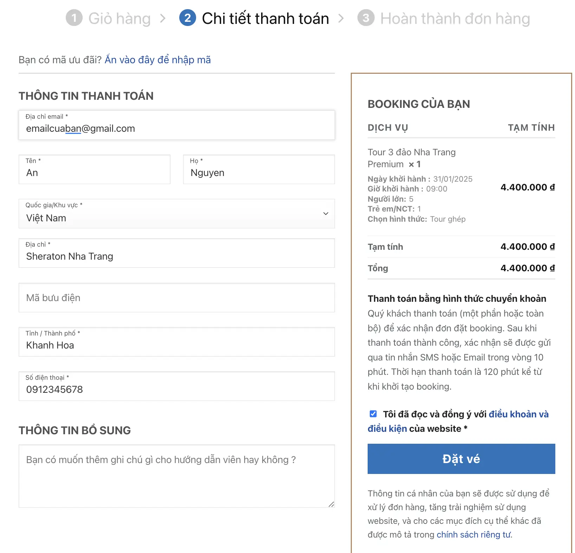Click the step 2 number circle icon
This screenshot has height=553, width=575.
point(187,18)
